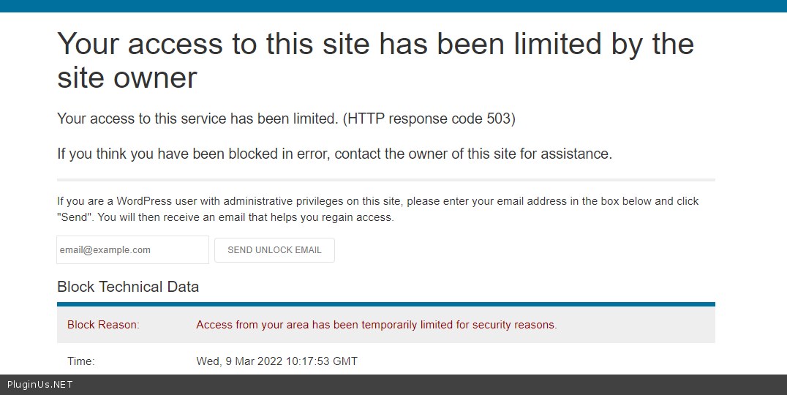This screenshot has width=787, height=395.
Task: Click the email address input field
Action: 132,249
